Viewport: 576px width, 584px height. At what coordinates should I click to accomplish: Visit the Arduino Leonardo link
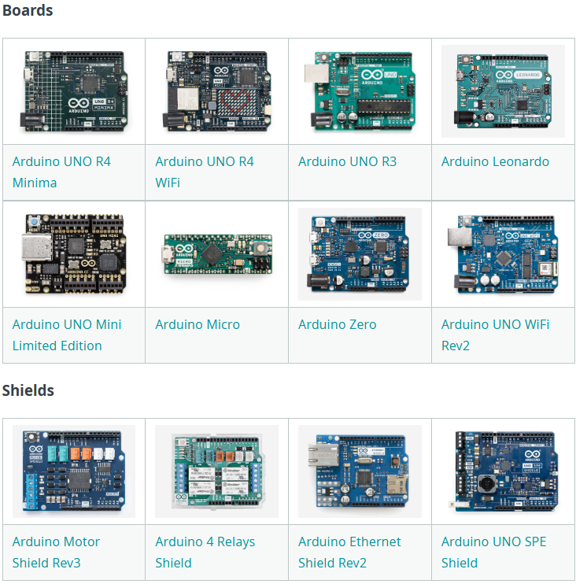tap(495, 161)
